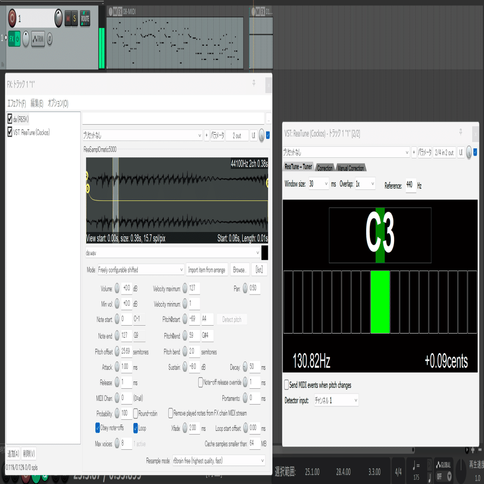
Task: Switch to the Correction tab
Action: click(325, 168)
